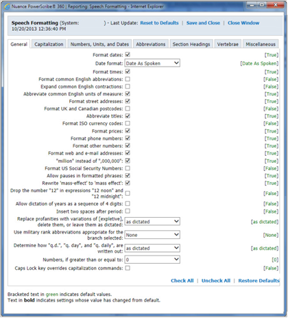Toggle Abbreviate titles checkbox
The width and height of the screenshot is (288, 318).
128,116
